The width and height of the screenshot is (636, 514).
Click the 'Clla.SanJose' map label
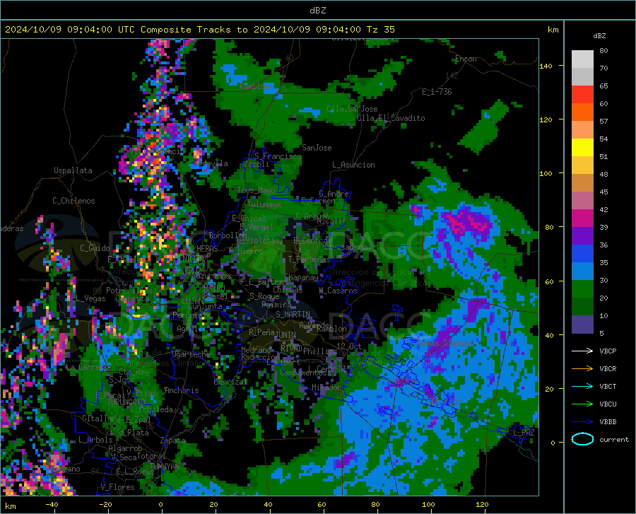[x=352, y=109]
